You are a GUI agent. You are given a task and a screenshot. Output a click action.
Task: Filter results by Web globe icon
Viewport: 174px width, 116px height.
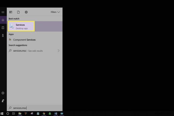26,12
